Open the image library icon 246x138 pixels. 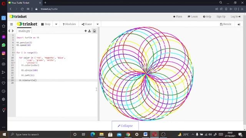(94, 31)
